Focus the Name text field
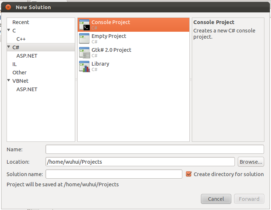 (x=155, y=149)
